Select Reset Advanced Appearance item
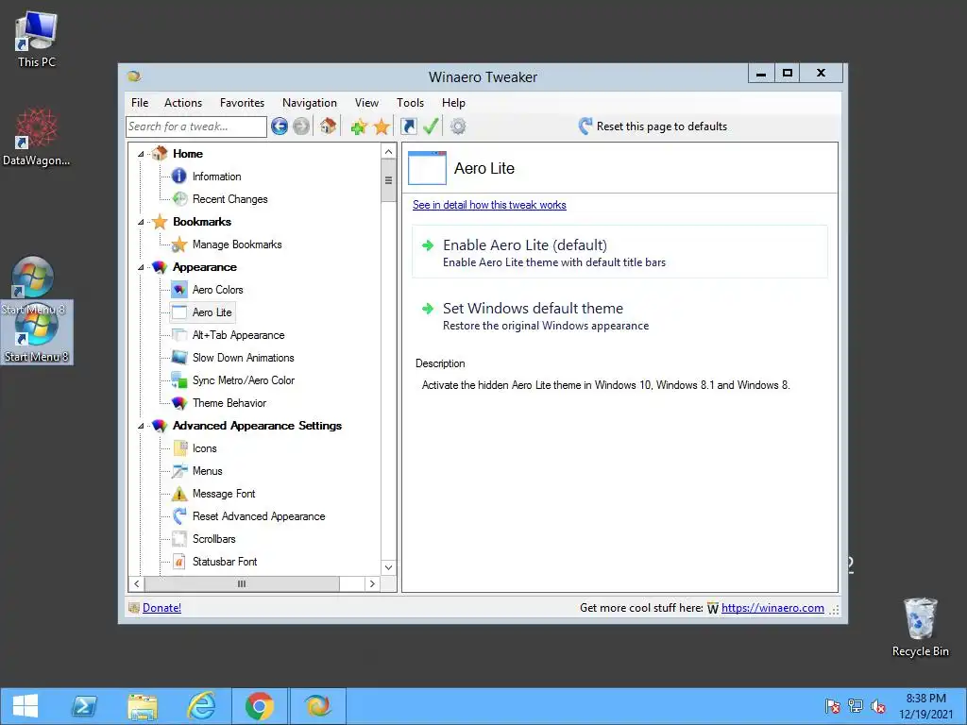The height and width of the screenshot is (725, 967). [259, 516]
